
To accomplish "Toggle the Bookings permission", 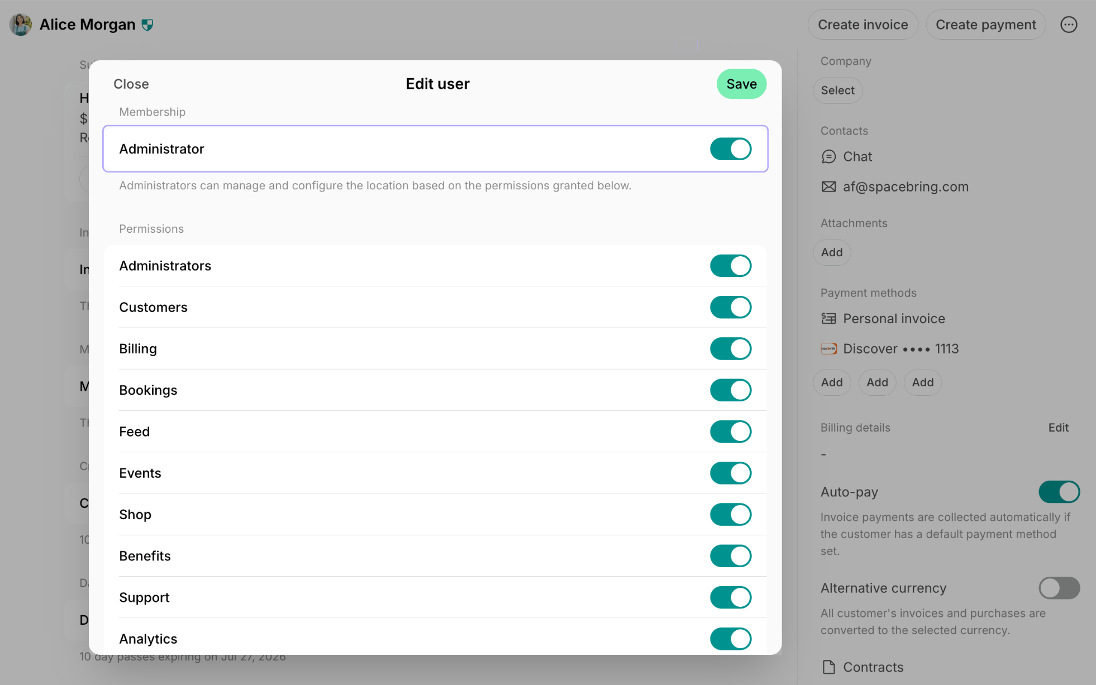I will pyautogui.click(x=731, y=390).
